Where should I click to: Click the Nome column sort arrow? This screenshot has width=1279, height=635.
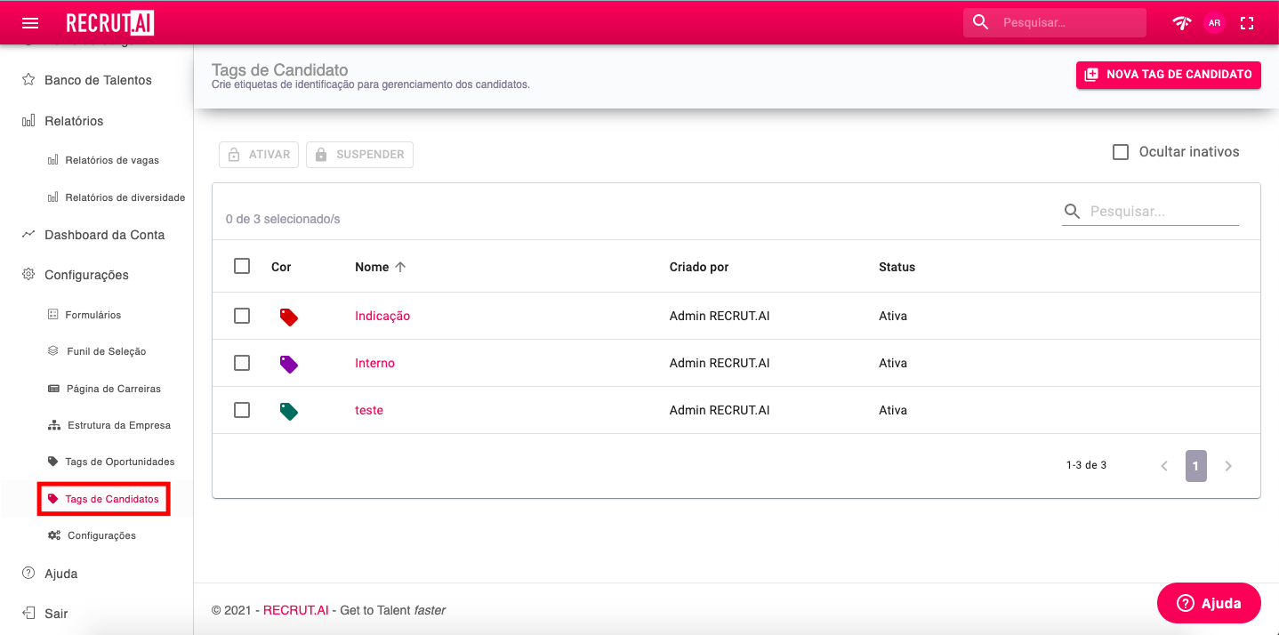tap(400, 267)
